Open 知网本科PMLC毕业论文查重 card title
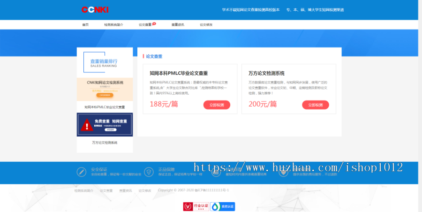Viewport: 422px width, 212px height. tap(179, 73)
